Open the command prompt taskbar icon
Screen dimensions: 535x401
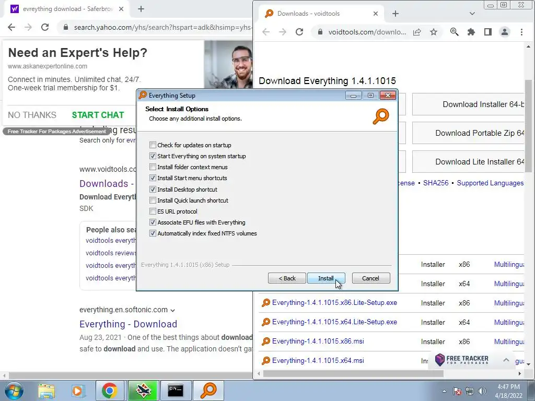(x=176, y=391)
